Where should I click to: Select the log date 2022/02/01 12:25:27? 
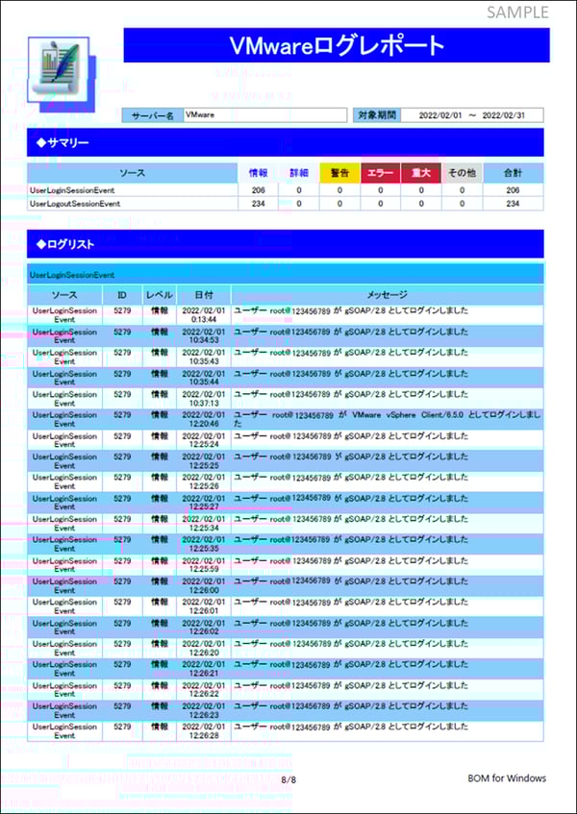(204, 502)
